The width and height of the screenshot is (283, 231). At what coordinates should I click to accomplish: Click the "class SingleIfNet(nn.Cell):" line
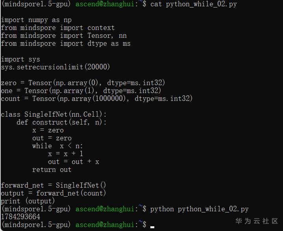point(54,114)
